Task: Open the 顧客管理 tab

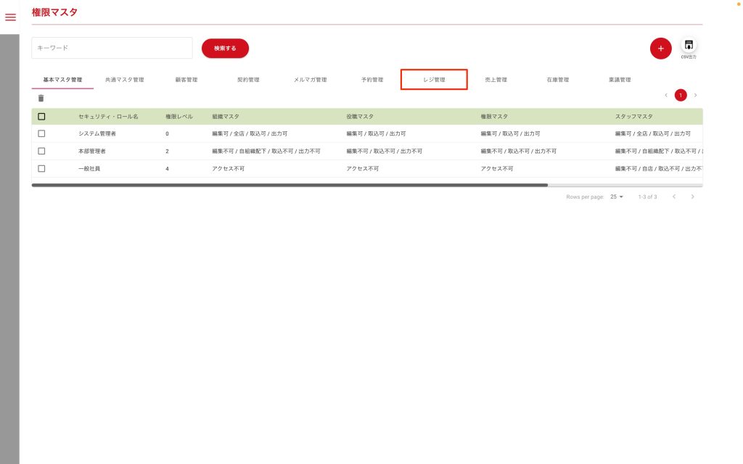Action: (x=186, y=80)
